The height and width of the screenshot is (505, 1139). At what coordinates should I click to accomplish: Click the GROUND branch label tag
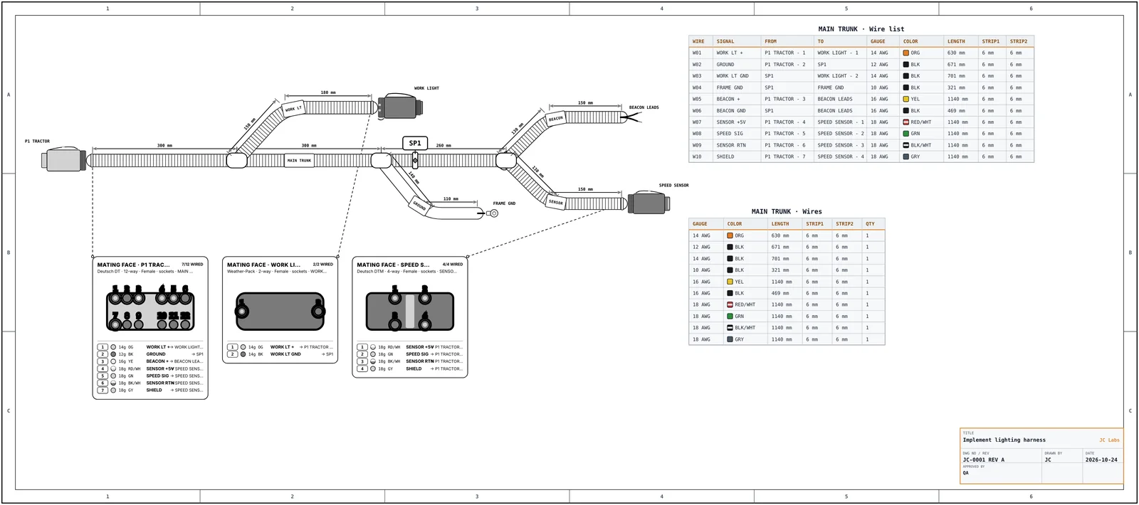[420, 206]
